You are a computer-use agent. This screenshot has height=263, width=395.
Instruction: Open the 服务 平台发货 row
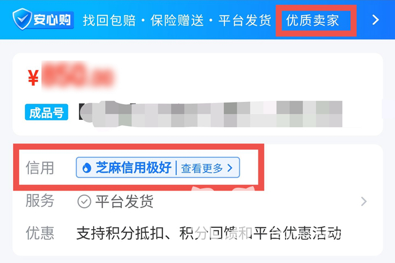coord(196,201)
